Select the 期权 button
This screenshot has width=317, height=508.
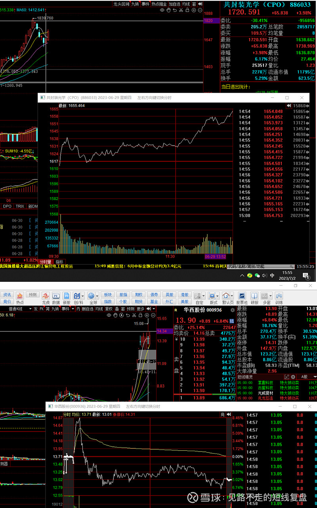click(x=138, y=295)
